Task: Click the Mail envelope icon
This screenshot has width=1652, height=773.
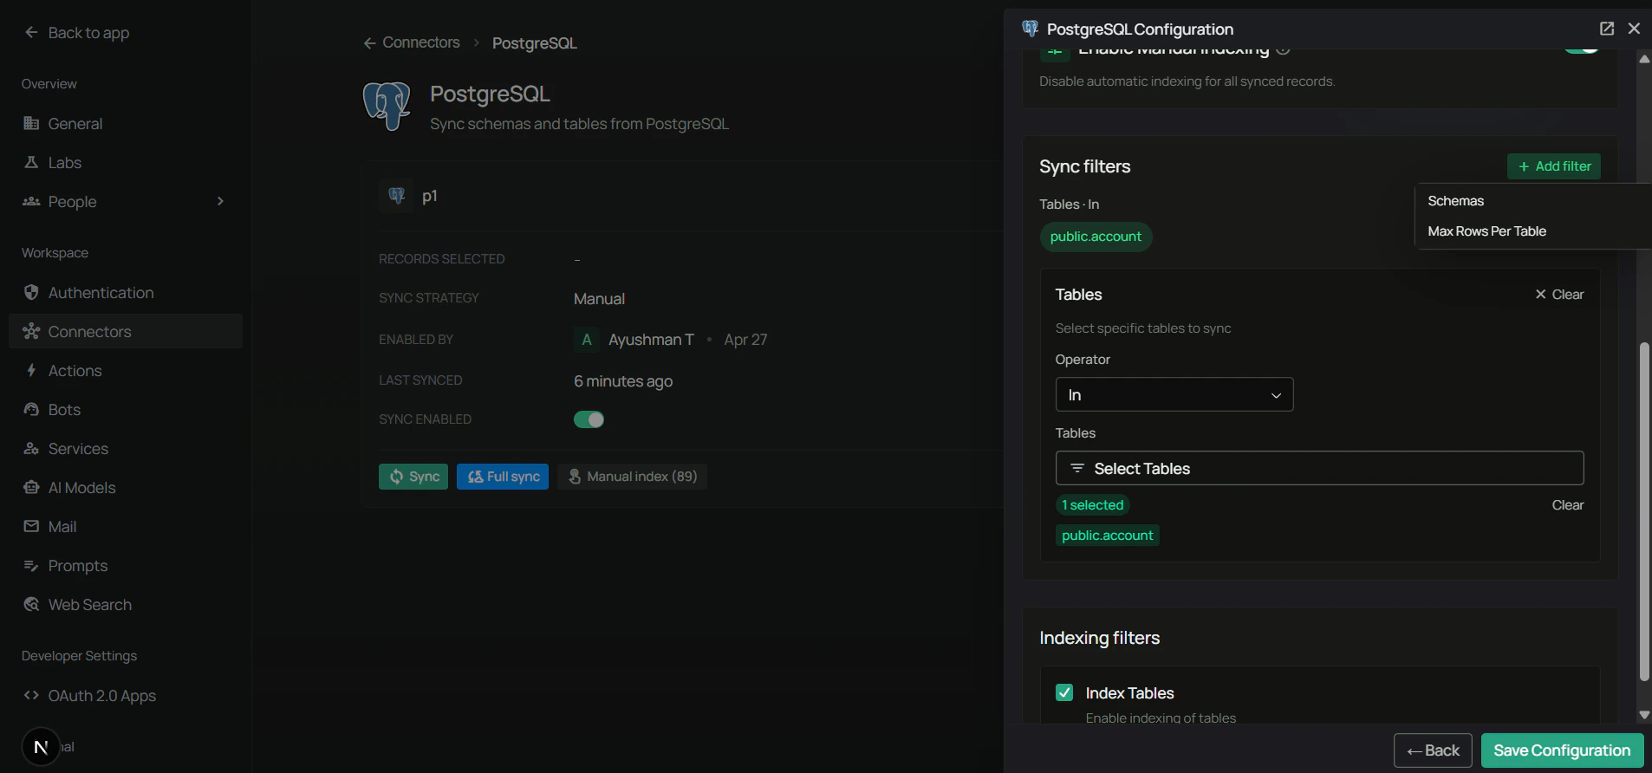Action: point(31,526)
